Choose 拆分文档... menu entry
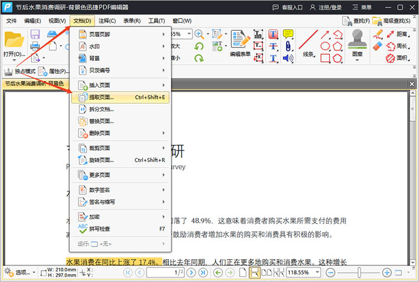The image size is (419, 282). click(x=120, y=109)
